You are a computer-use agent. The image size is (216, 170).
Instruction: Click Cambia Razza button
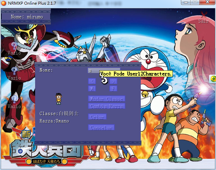click(107, 106)
